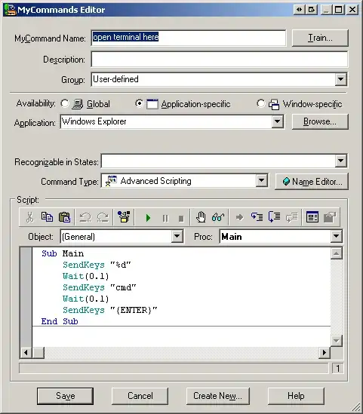363x414 pixels.
Task: Click the Step Over icon
Action: click(x=274, y=217)
